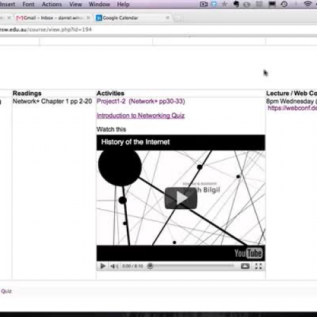This screenshot has width=317, height=317.
Task: Open the webconf lecture link
Action: point(292,108)
